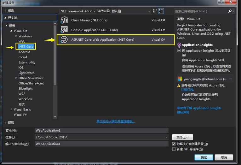This screenshot has height=165, width=241.
Task: Select the WCF template category
Action: (x=22, y=94)
